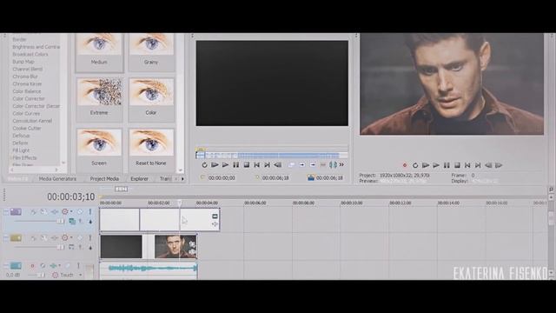Open compositing mode on second video track

click(x=72, y=247)
